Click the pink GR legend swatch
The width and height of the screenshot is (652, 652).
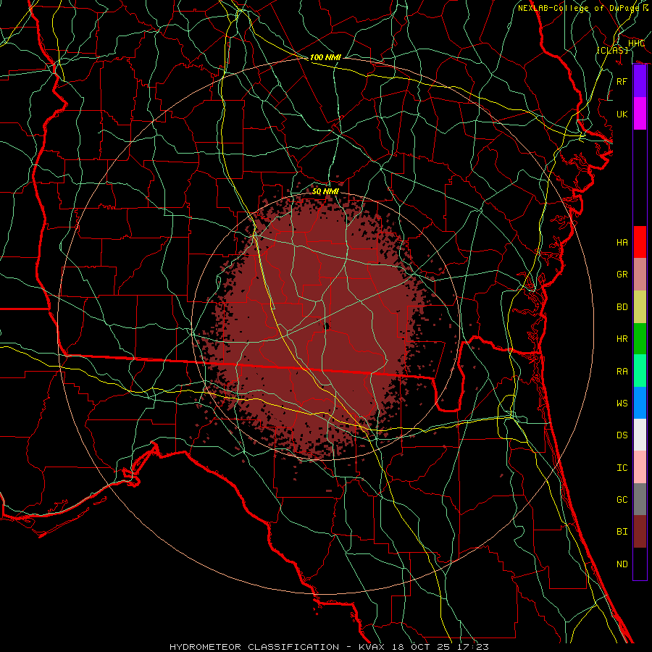(x=640, y=275)
